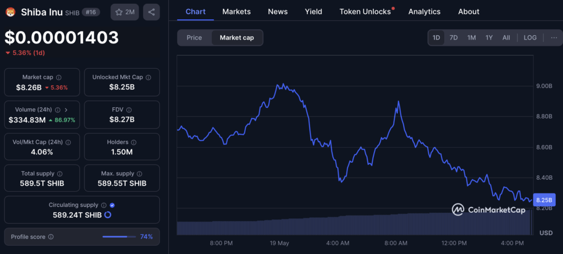The image size is (563, 254).
Task: Select 7D chart range
Action: 454,38
